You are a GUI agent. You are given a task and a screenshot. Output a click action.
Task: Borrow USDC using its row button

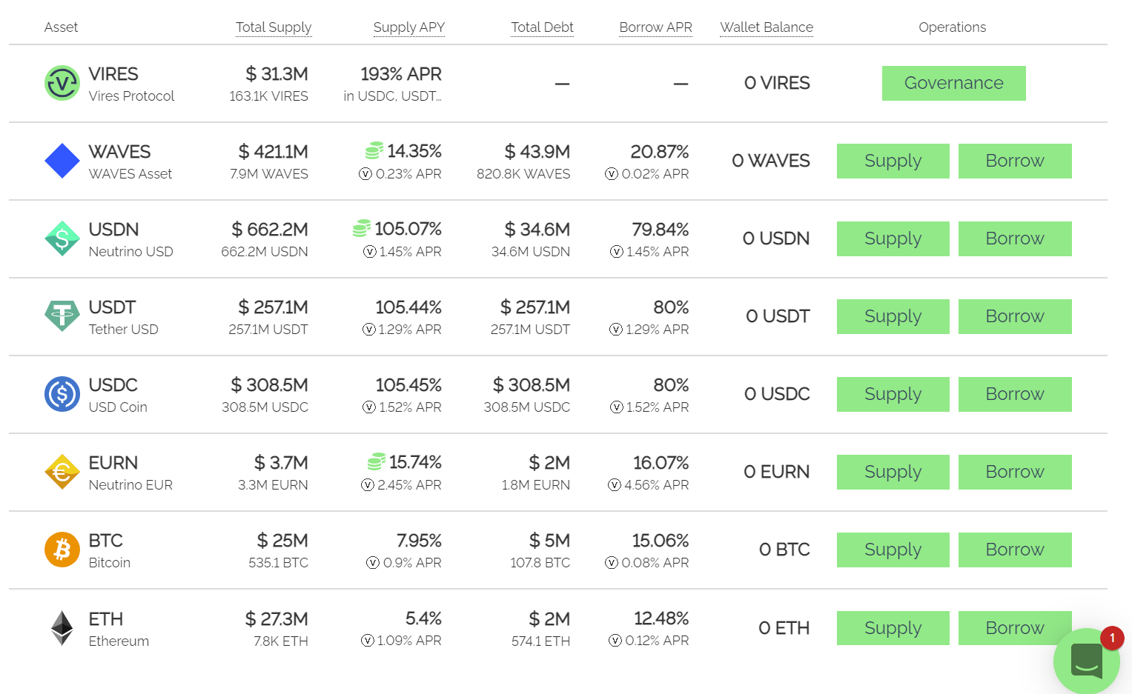(x=1014, y=394)
